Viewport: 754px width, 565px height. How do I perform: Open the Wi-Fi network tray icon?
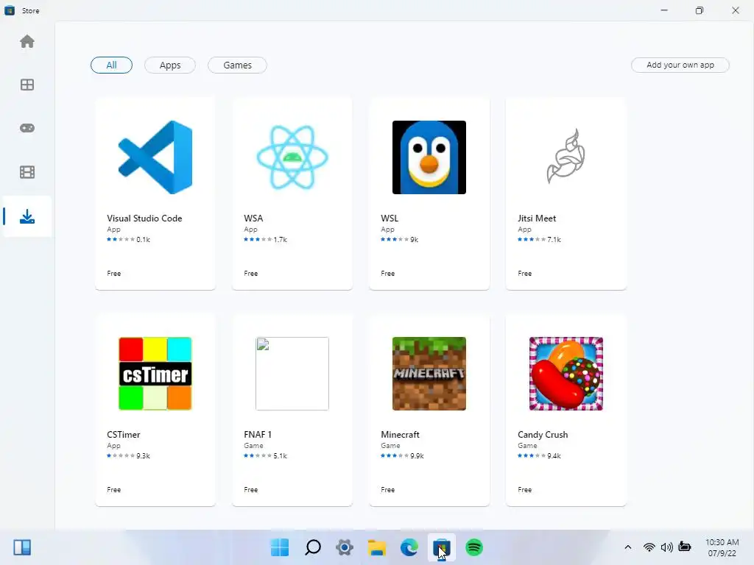coord(649,547)
